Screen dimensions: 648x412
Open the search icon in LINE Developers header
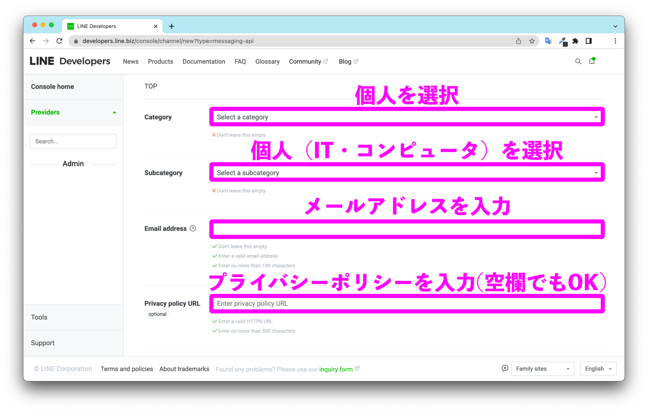(x=578, y=61)
